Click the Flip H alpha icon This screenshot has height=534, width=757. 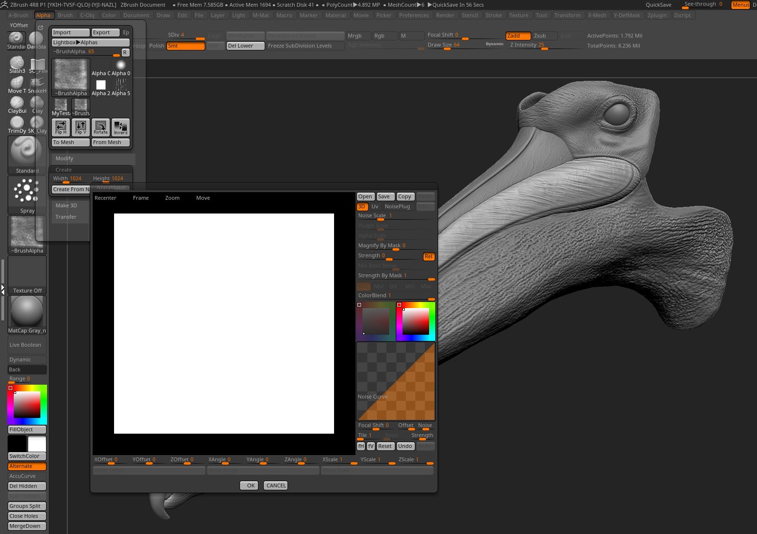click(x=61, y=127)
